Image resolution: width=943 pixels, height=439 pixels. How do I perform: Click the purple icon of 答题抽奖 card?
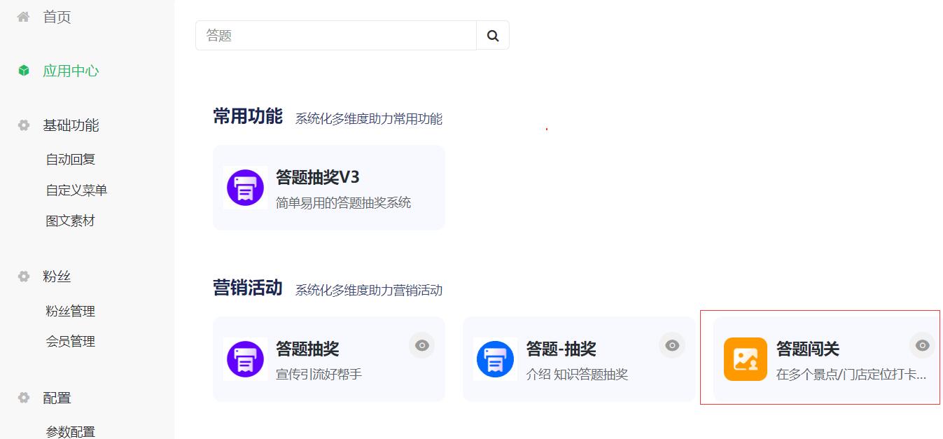[x=245, y=359]
